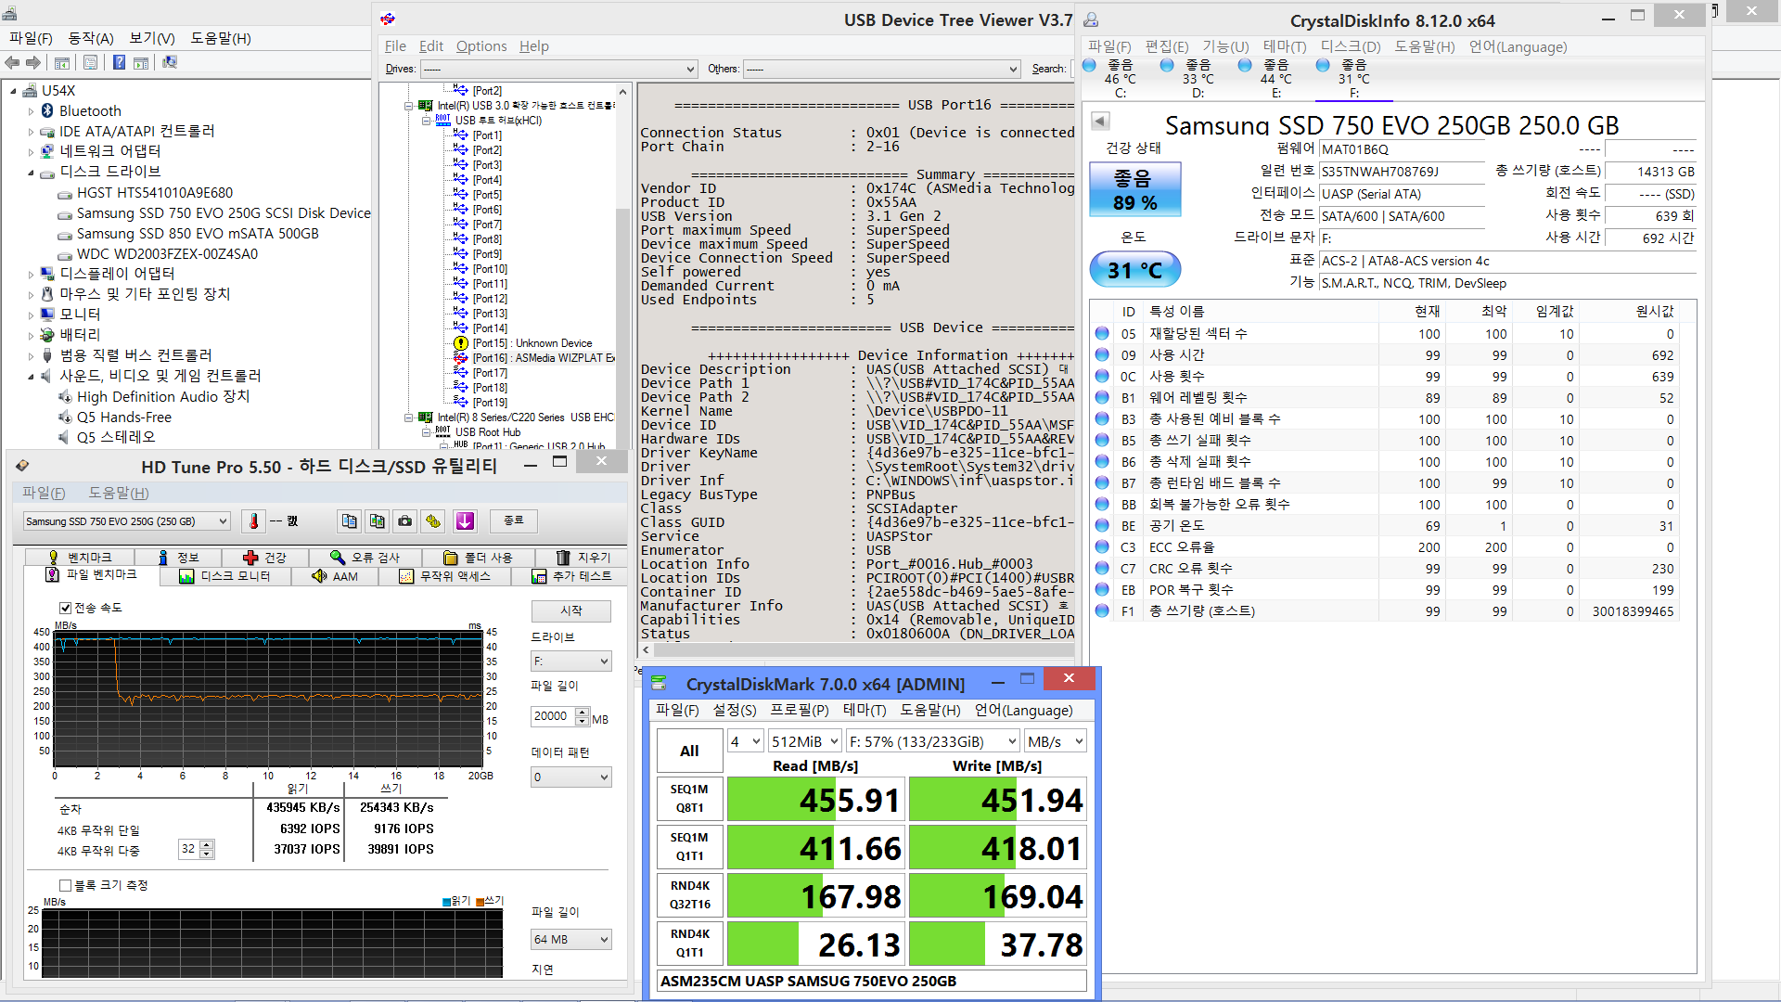Click Device Manager forward arrow icon

pos(33,62)
